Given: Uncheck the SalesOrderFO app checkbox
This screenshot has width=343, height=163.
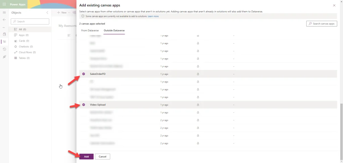Looking at the screenshot, I should [x=83, y=74].
